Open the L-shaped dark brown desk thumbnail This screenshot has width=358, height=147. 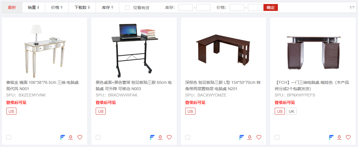[223, 49]
